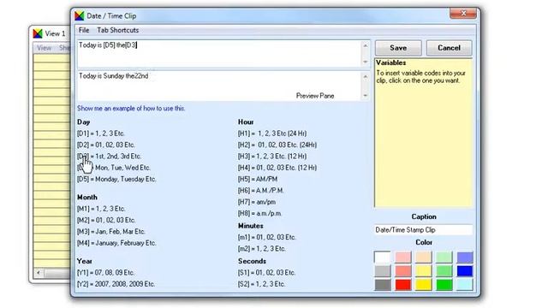Pick the peach color swatch
This screenshot has height=308, width=548.
[x=424, y=258]
